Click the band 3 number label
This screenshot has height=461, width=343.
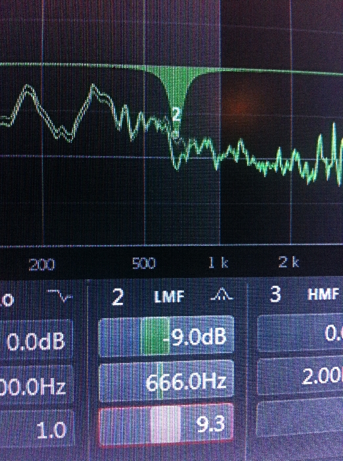coord(275,294)
